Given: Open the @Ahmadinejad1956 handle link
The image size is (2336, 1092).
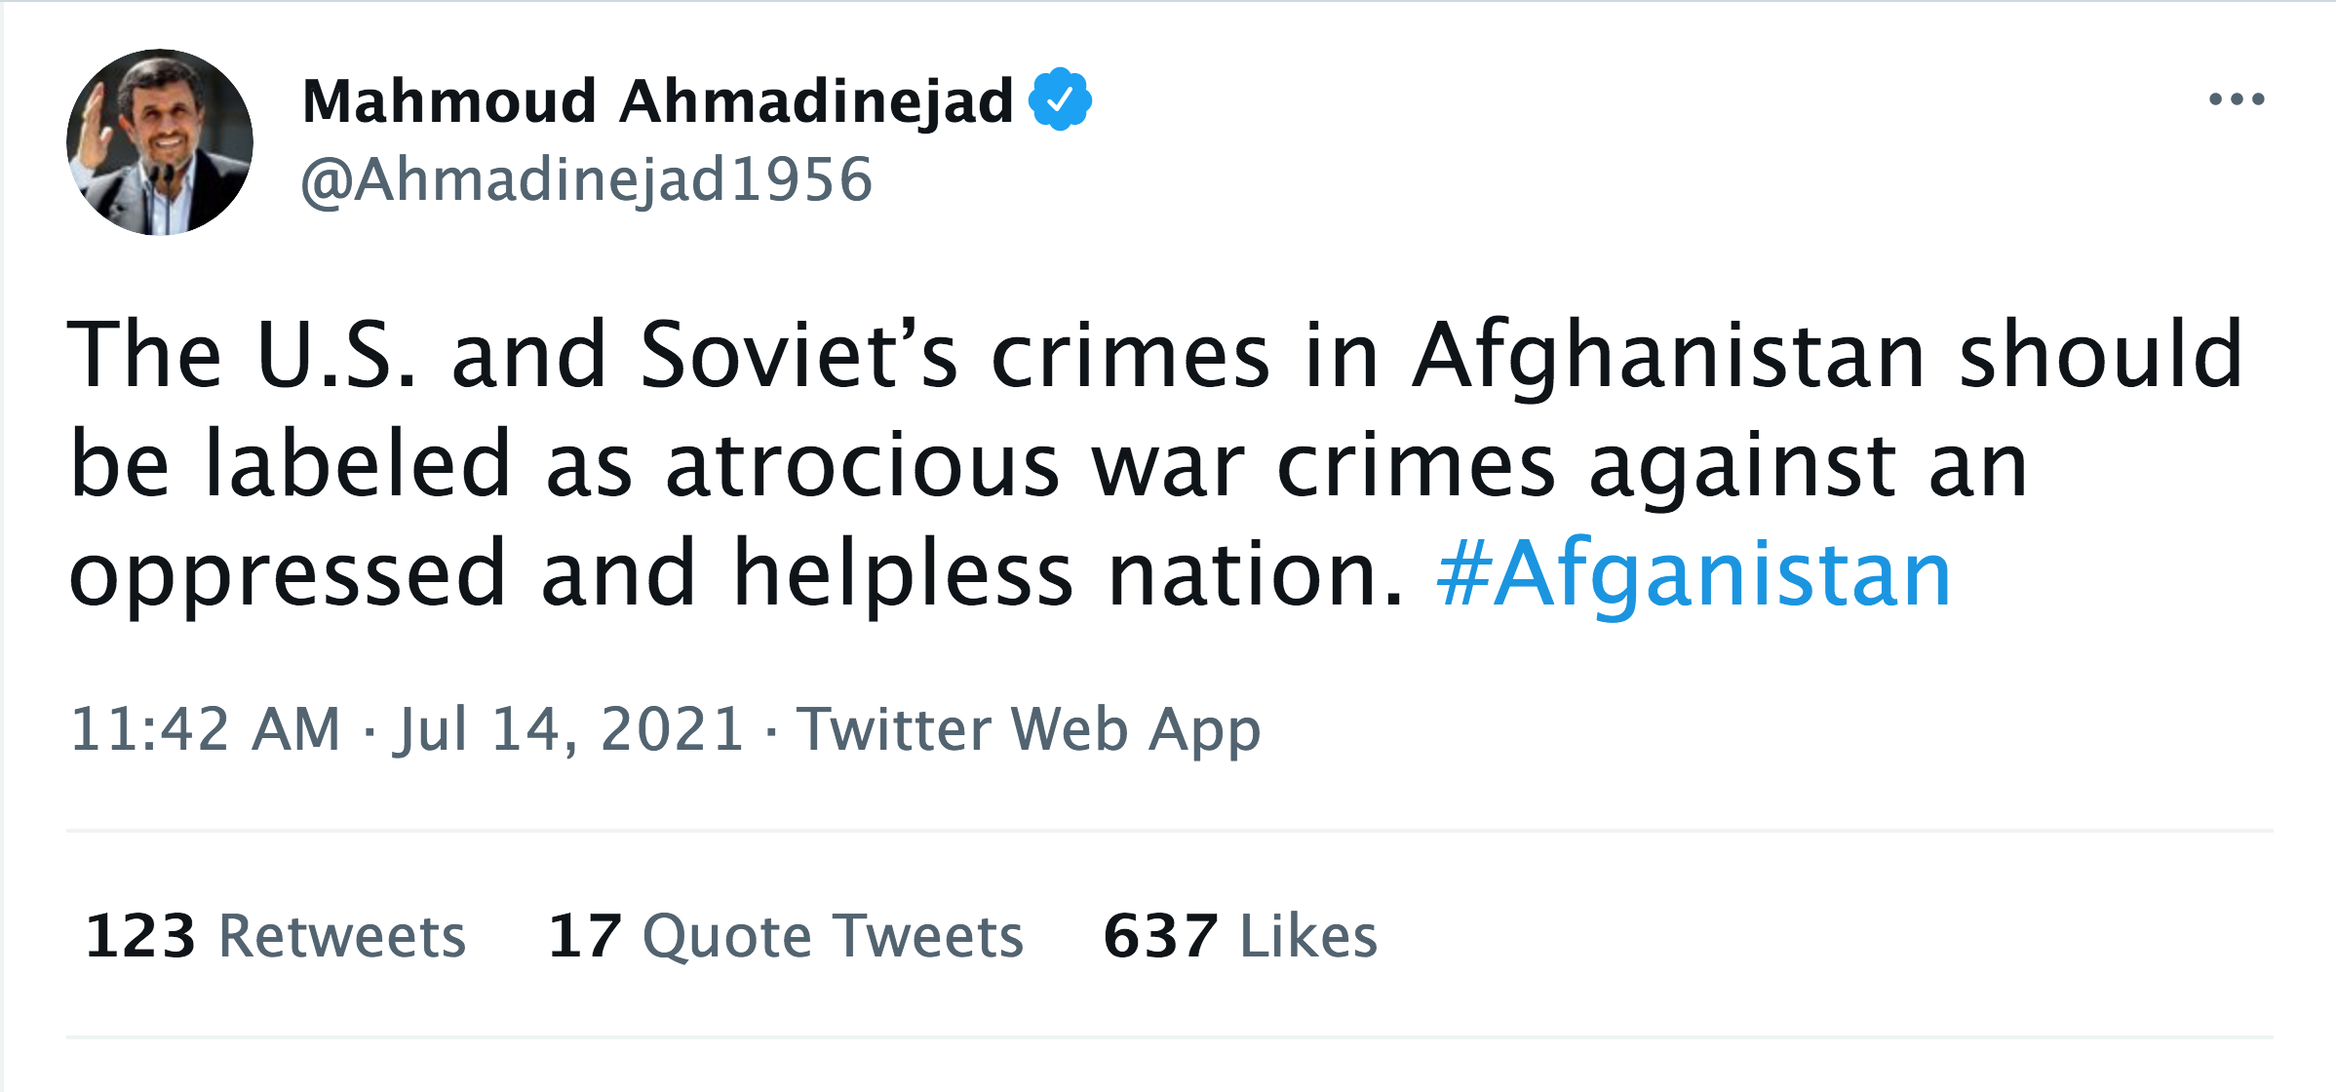Looking at the screenshot, I should pyautogui.click(x=587, y=180).
